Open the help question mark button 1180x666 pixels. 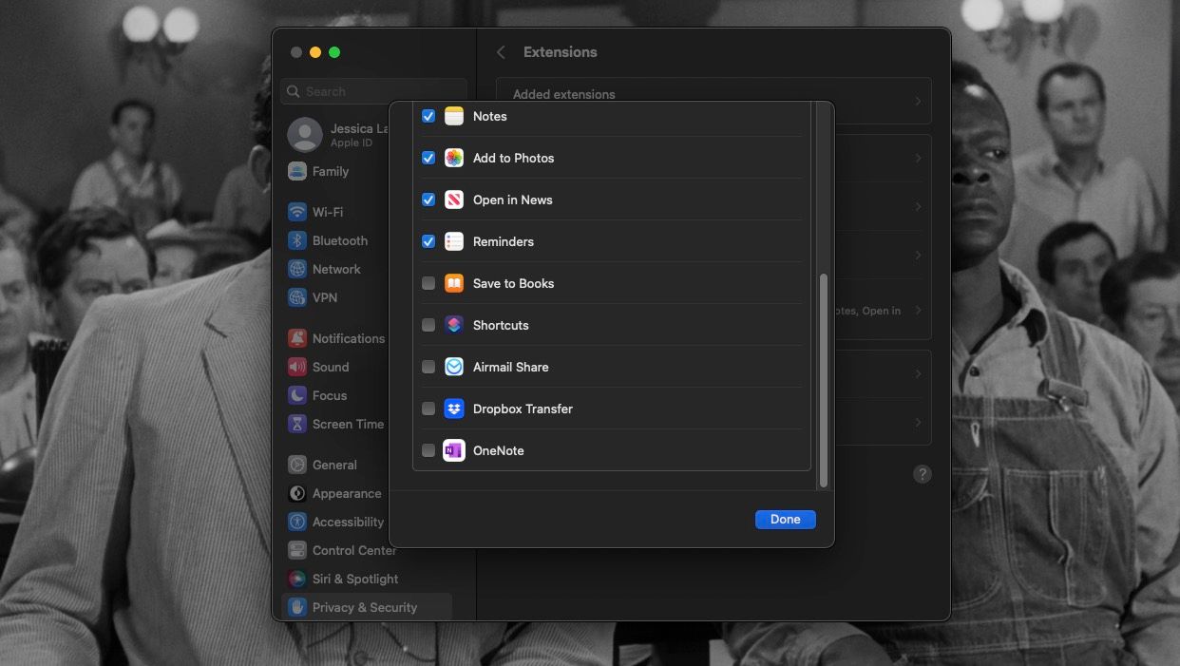click(922, 473)
